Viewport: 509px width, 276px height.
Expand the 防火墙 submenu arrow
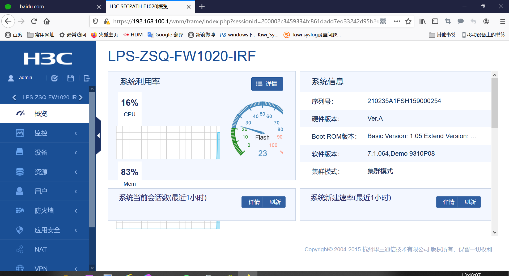click(x=76, y=211)
